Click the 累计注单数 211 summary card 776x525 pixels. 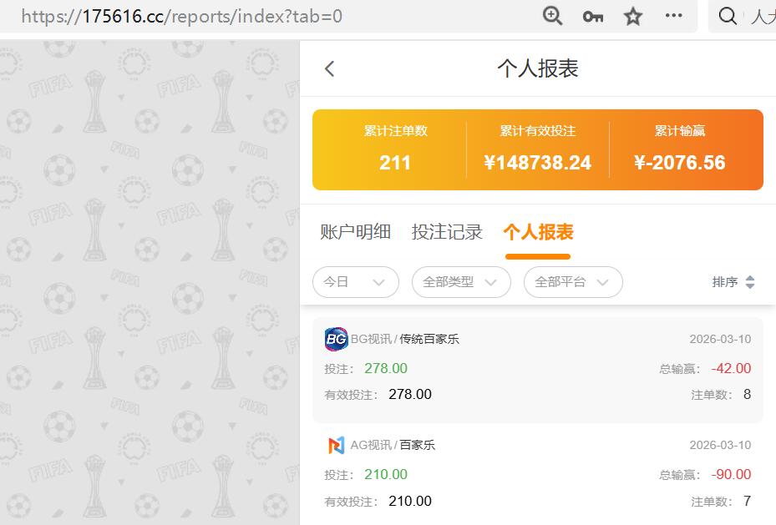(x=395, y=150)
